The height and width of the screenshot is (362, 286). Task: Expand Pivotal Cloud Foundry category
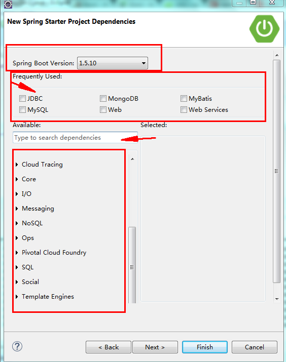click(x=17, y=253)
